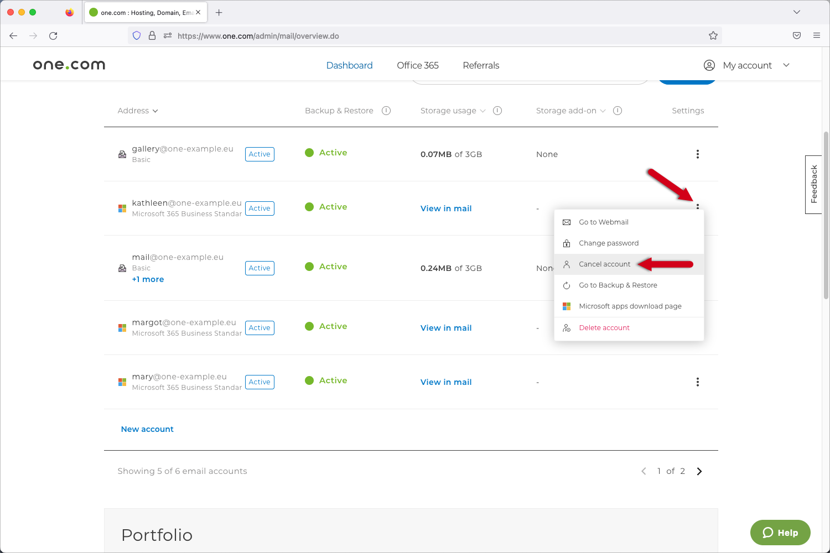Click Storage add-on info icon
Viewport: 830px width, 553px height.
(x=618, y=111)
